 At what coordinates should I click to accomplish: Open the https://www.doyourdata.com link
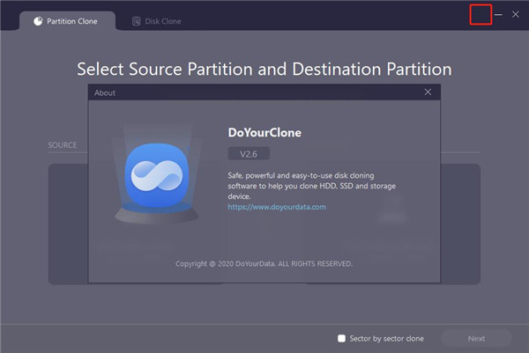point(277,207)
